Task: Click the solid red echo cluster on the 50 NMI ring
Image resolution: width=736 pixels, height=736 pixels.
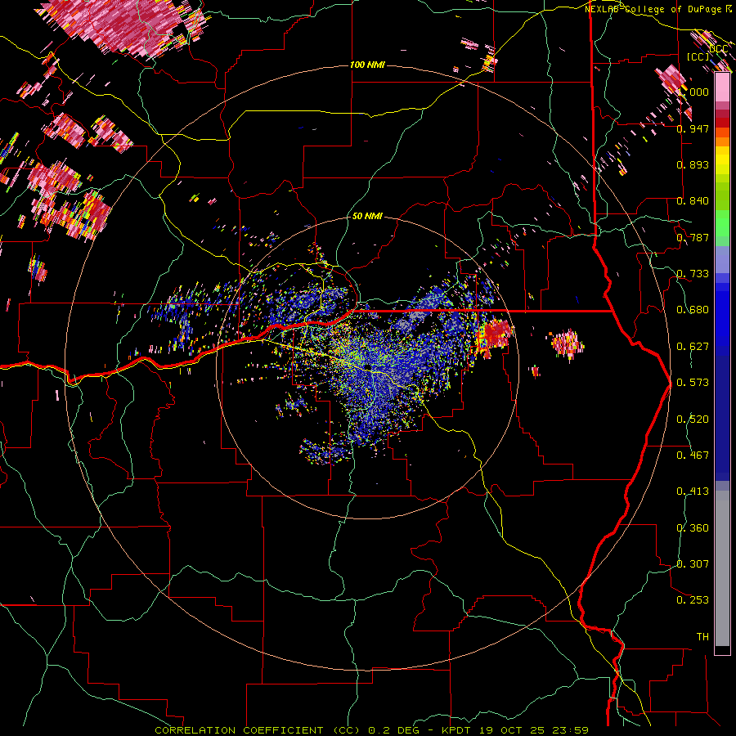Action: 496,334
